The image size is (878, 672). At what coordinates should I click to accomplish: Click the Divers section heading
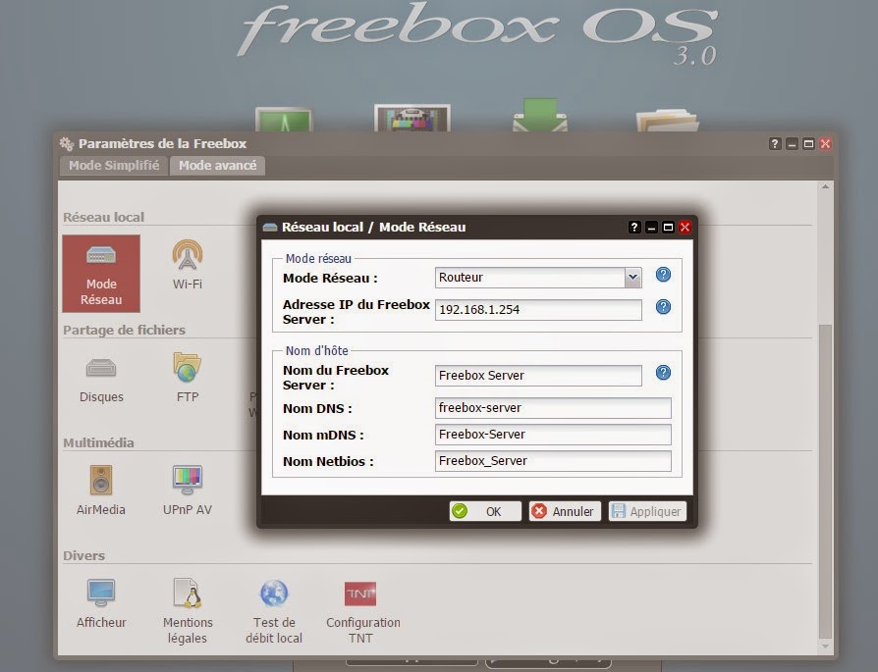pyautogui.click(x=84, y=555)
